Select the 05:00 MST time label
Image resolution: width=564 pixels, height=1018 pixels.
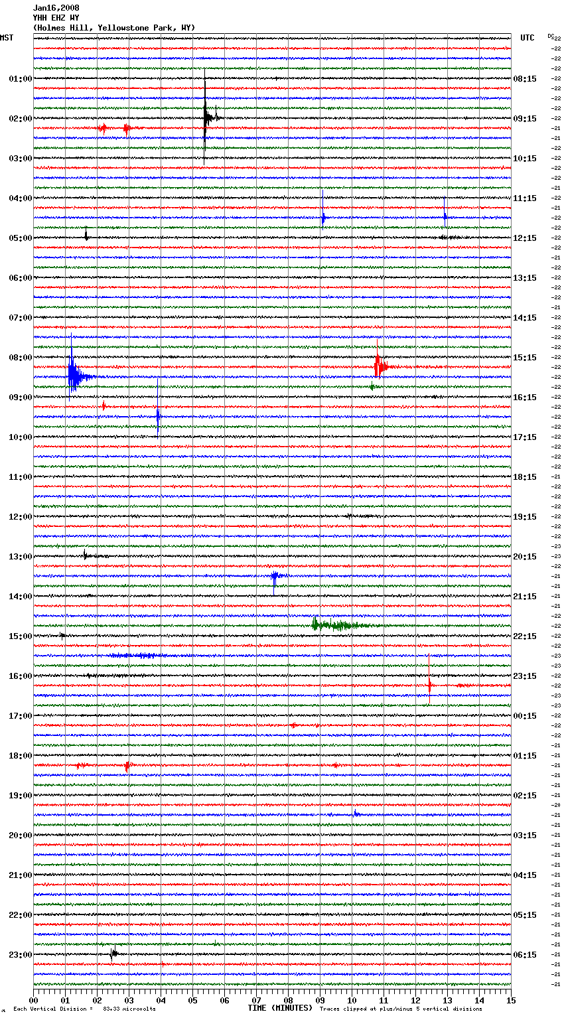(21, 238)
